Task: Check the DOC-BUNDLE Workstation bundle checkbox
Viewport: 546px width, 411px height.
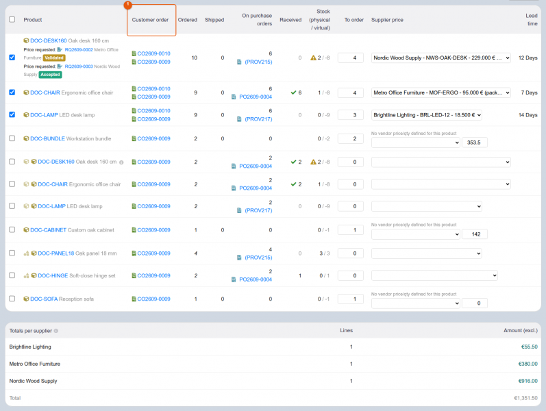Action: click(x=12, y=138)
